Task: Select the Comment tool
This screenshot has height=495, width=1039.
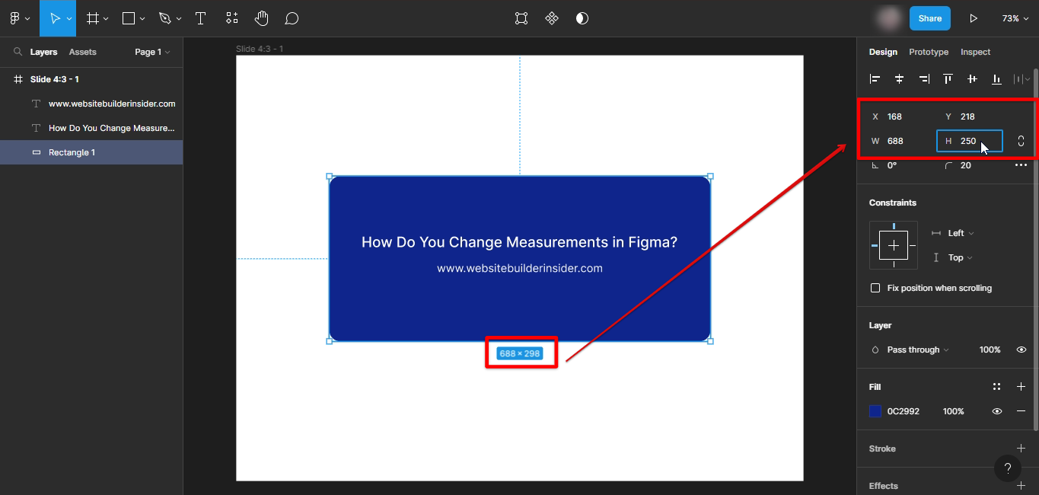Action: point(291,18)
